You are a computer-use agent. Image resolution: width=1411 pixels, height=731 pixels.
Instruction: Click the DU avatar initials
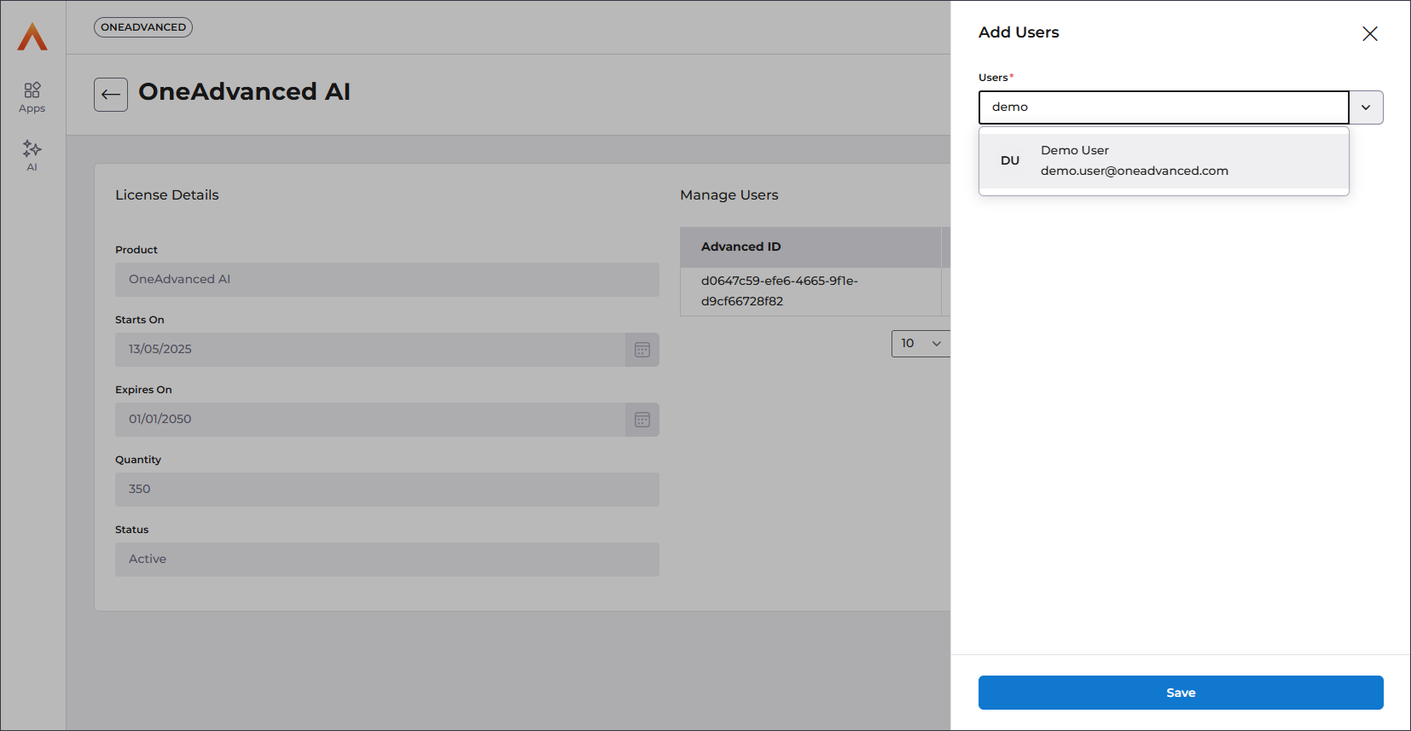tap(1010, 160)
